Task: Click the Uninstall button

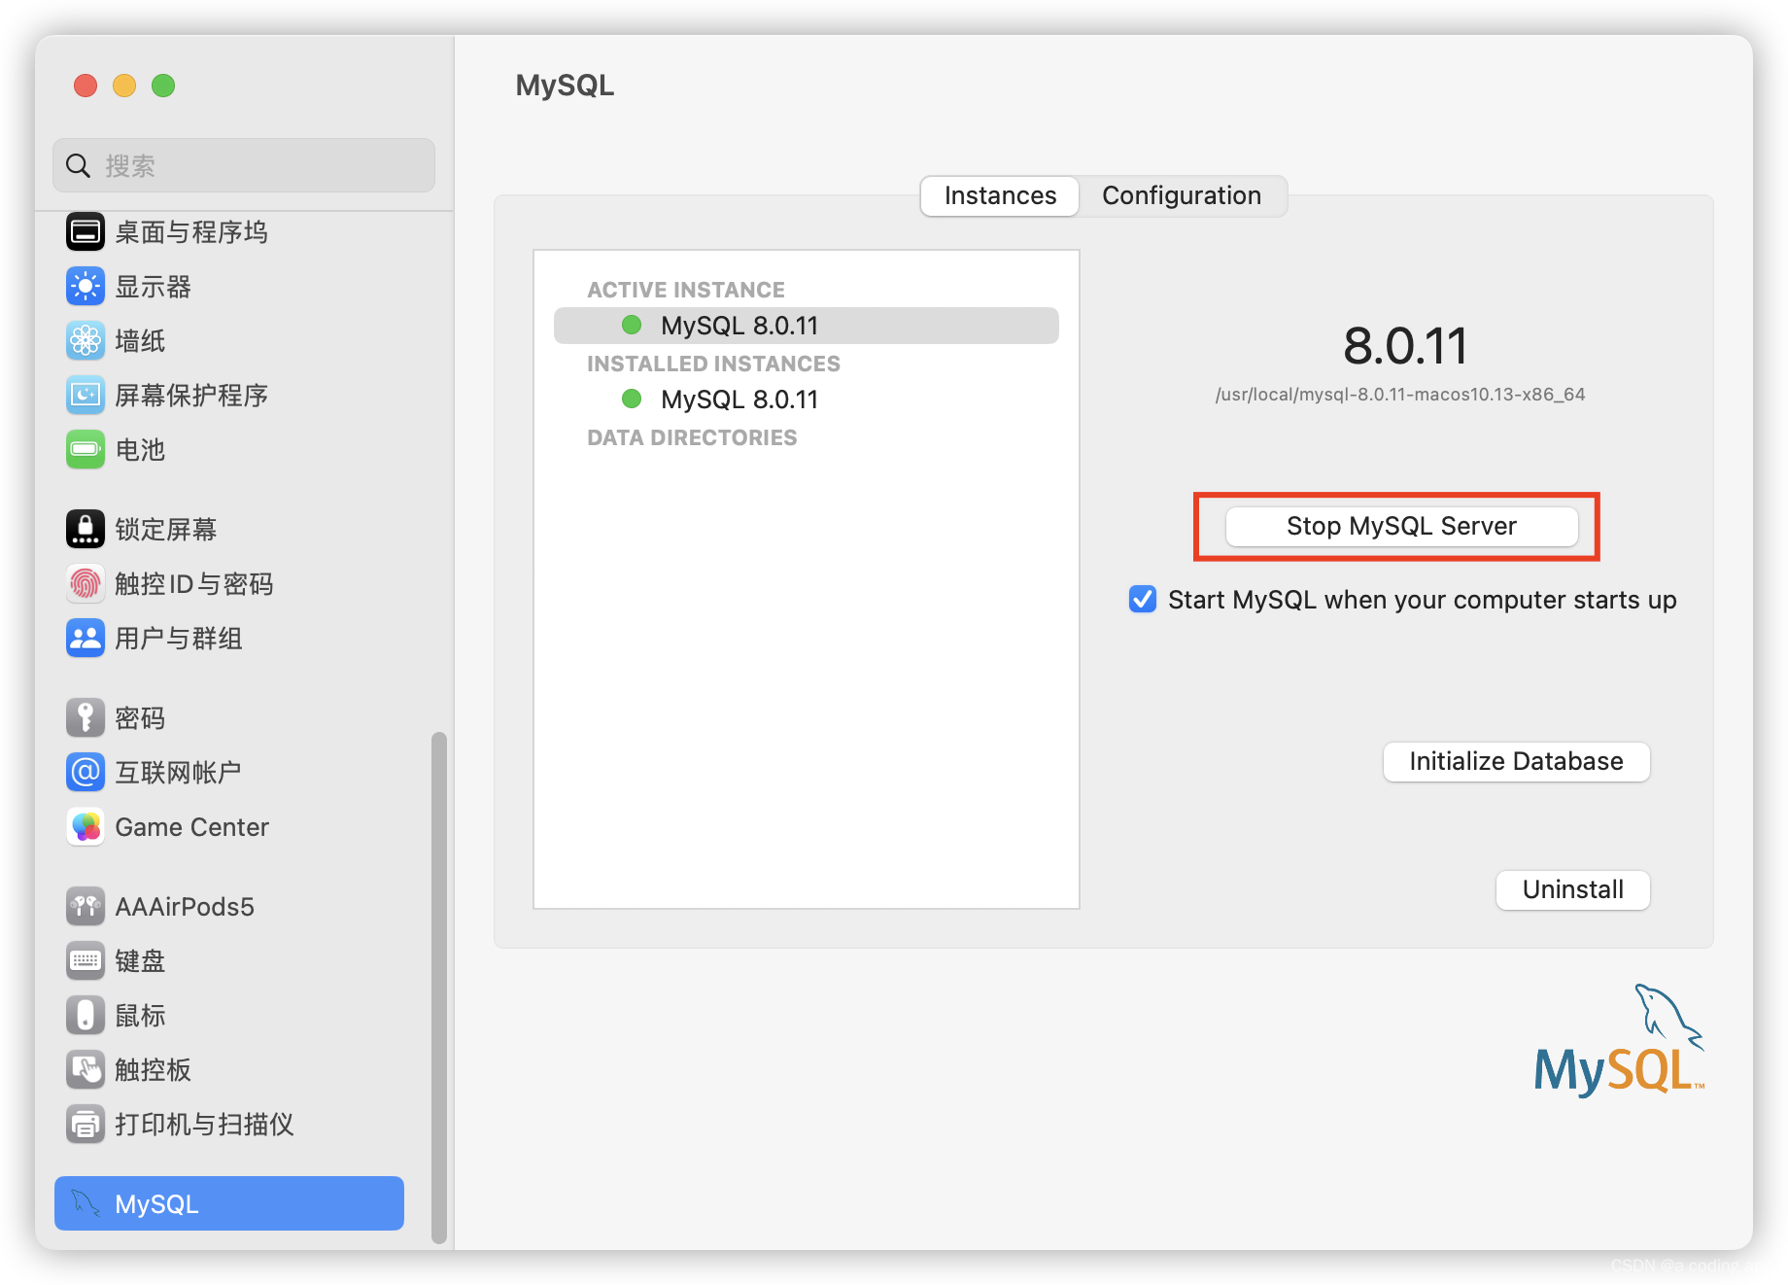Action: point(1572,889)
